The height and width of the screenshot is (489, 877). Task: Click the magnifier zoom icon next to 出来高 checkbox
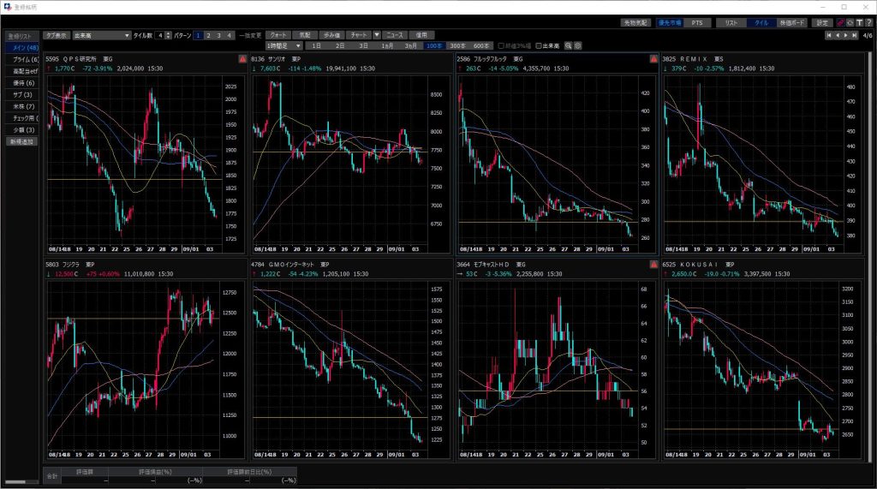[x=568, y=45]
